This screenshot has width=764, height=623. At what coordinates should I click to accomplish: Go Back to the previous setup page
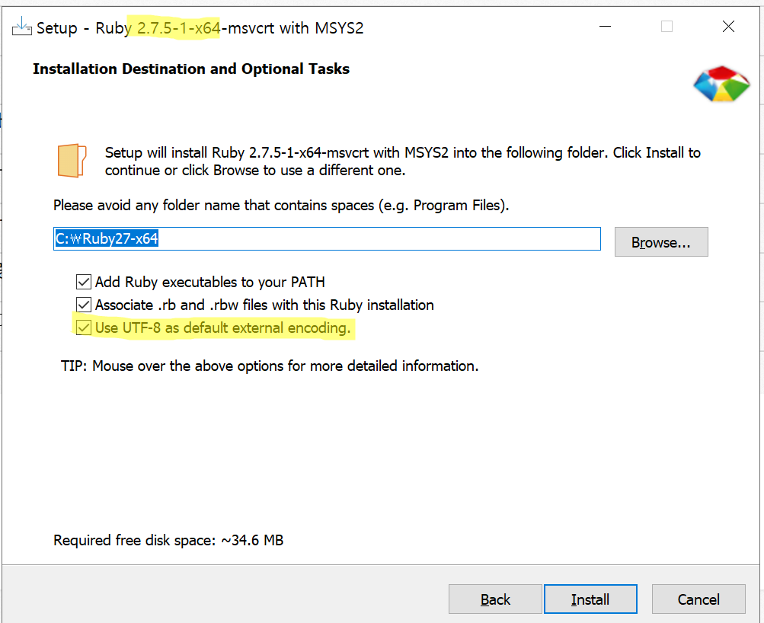(x=495, y=599)
